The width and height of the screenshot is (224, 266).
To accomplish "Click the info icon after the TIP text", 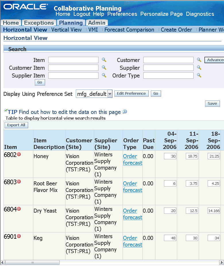I will (125, 112).
